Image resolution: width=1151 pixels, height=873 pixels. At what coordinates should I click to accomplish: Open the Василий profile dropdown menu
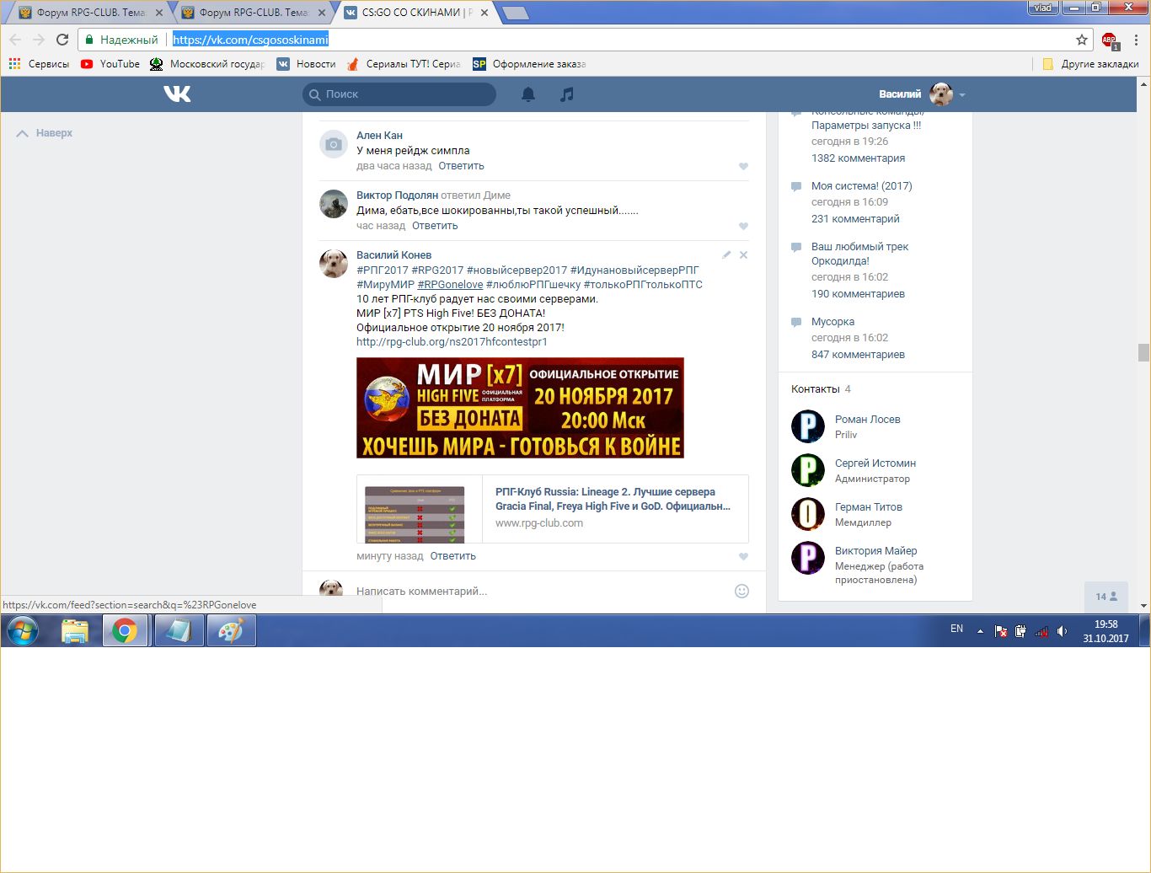coord(962,94)
